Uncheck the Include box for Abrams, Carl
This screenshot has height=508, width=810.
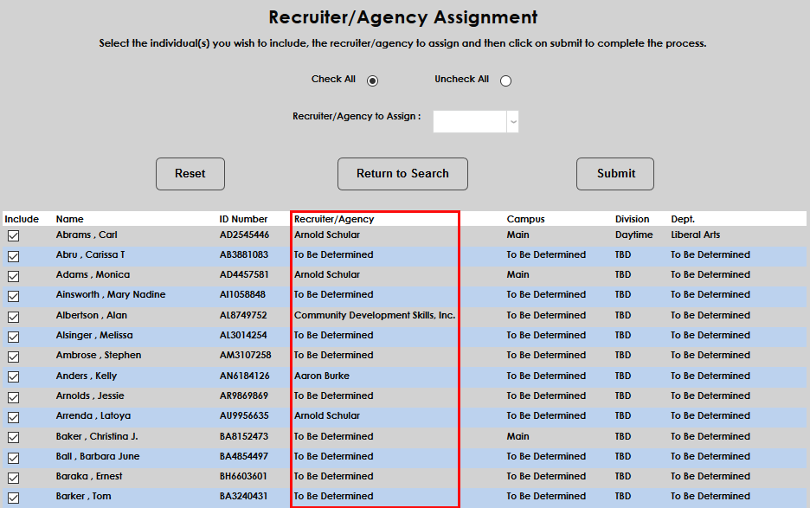coord(13,235)
